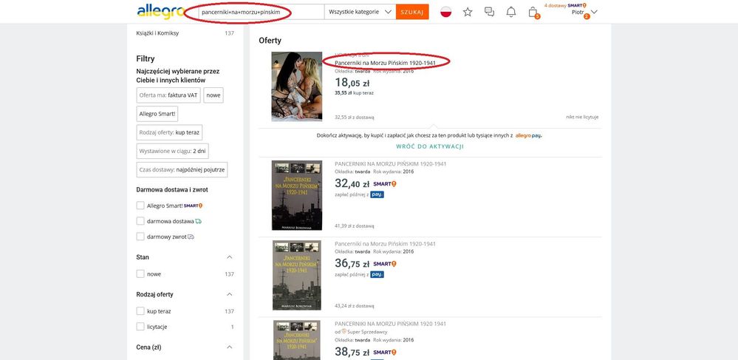Screen dimensions: 738x360
Task: Check the kup teraz offer type checkbox
Action: 140,311
